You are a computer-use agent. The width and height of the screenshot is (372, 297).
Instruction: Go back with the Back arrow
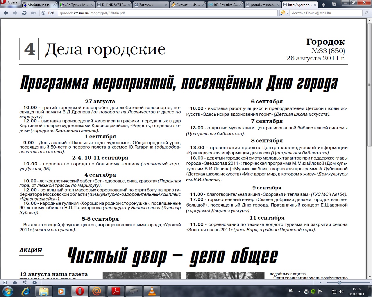(x=6, y=13)
